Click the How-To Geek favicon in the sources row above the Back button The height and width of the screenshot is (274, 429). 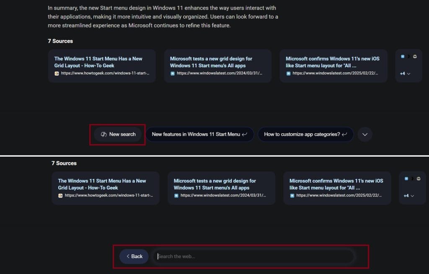(x=60, y=195)
